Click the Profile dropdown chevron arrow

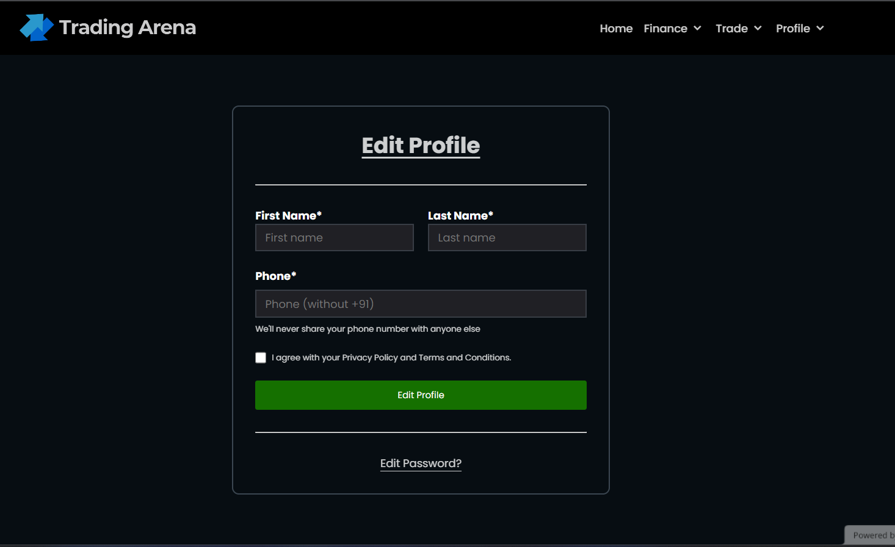tap(820, 28)
